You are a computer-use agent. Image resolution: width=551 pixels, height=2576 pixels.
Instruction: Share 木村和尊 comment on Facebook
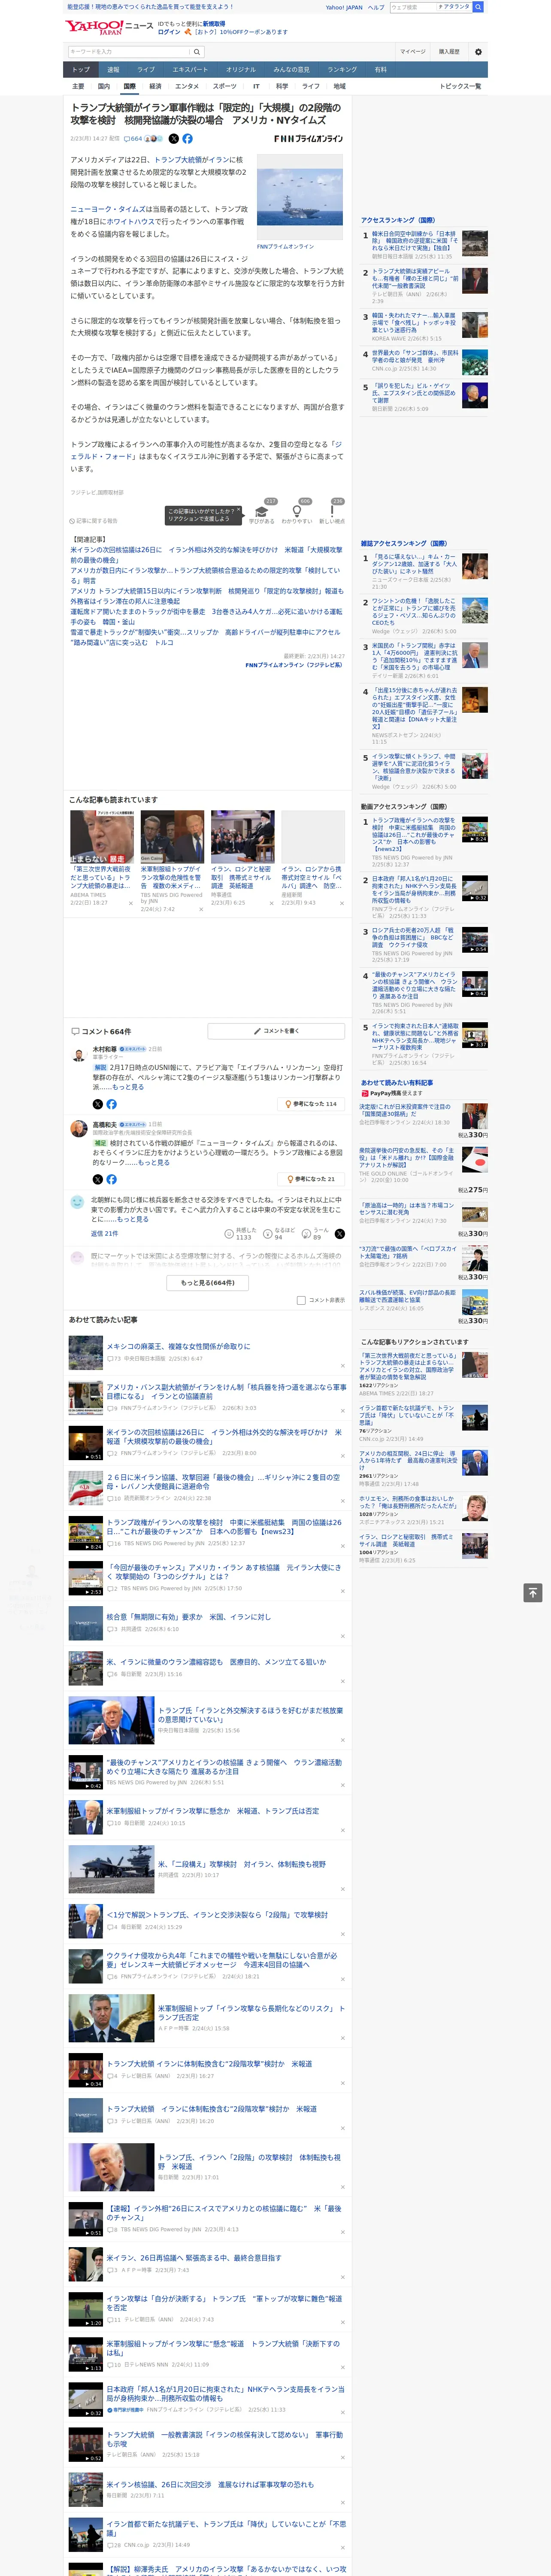(111, 1104)
